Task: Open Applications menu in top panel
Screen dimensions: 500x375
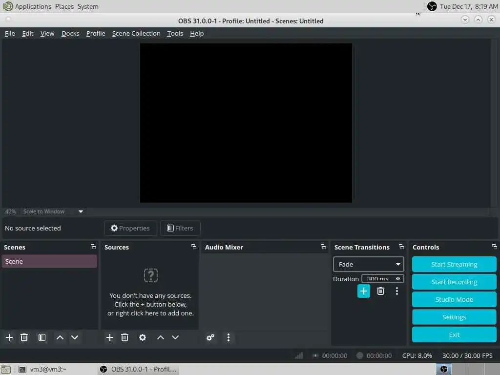Action: (x=33, y=6)
